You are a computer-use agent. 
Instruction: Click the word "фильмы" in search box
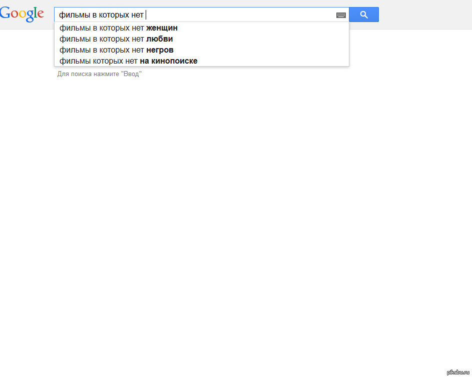pyautogui.click(x=72, y=15)
